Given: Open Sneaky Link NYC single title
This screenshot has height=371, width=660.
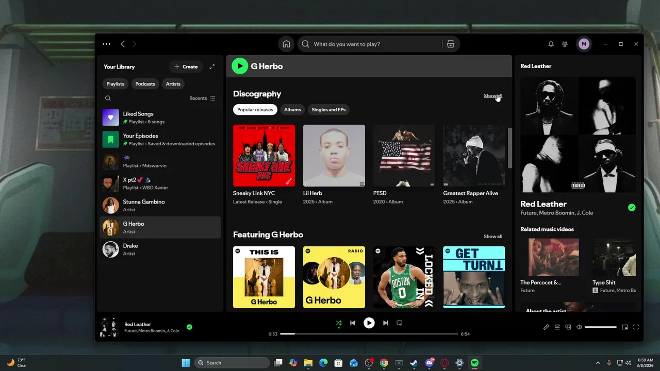Looking at the screenshot, I should coord(254,193).
